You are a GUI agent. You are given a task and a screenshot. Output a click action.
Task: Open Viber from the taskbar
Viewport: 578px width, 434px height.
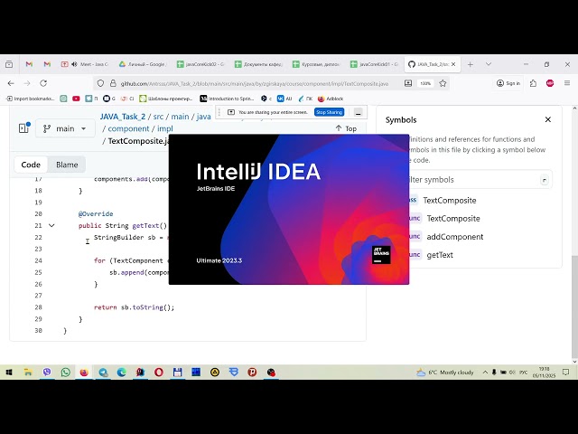coord(47,372)
